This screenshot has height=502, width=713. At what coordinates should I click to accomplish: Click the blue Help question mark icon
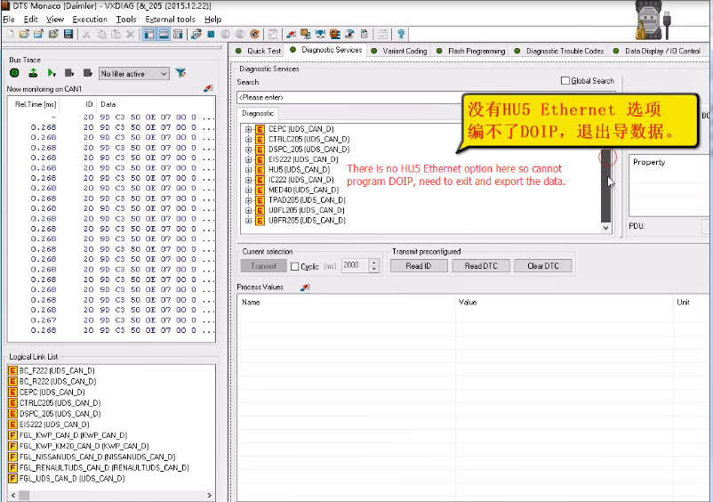tap(401, 34)
